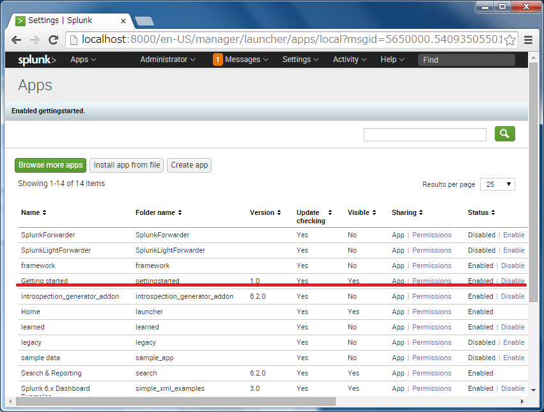Reload the page with the refresh icon
This screenshot has width=544, height=412.
point(53,40)
